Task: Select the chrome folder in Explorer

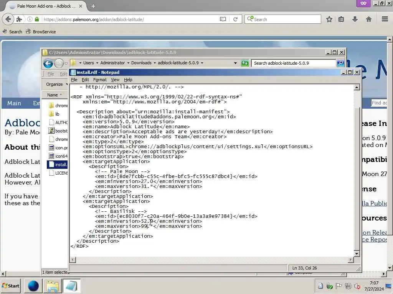Action: (58, 106)
